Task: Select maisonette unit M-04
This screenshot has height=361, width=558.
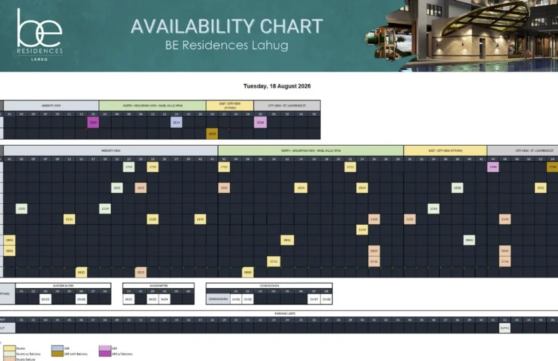Action: [164, 299]
